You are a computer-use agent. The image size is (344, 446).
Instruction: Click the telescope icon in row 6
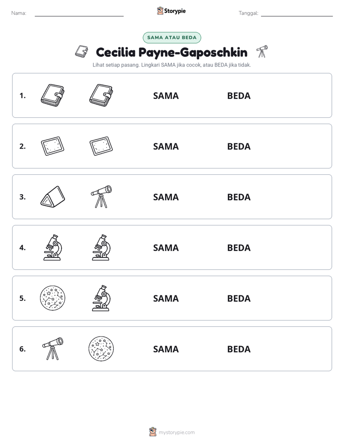point(53,348)
